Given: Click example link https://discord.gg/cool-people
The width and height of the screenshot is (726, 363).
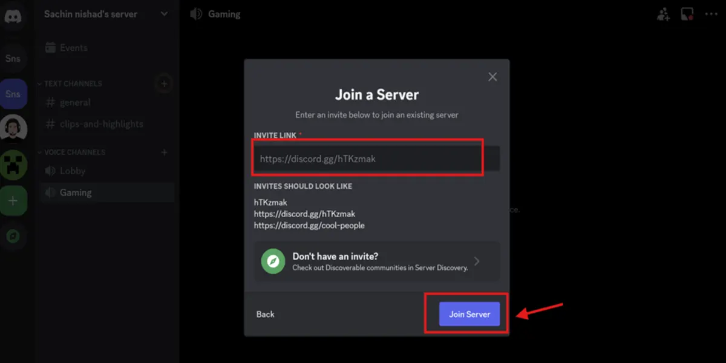Looking at the screenshot, I should point(309,225).
